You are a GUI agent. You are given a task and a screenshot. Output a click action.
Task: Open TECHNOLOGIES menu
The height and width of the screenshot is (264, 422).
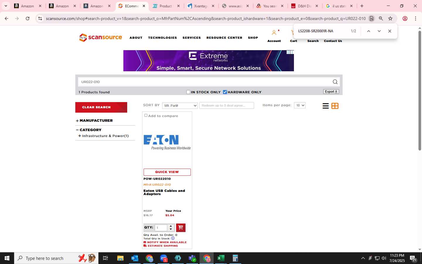162,38
